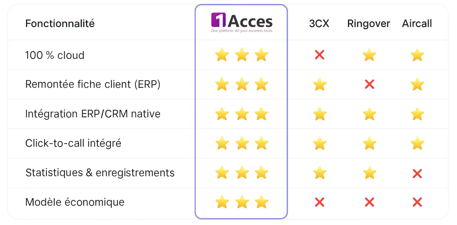Click the red X for 3CX 100 % cloud
Viewport: 457px width, 225px height.
pos(319,55)
